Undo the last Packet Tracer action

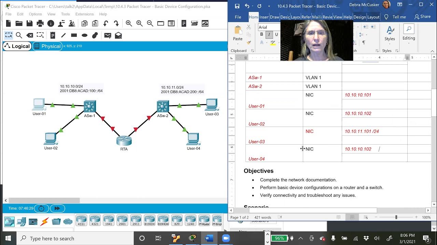105,23
